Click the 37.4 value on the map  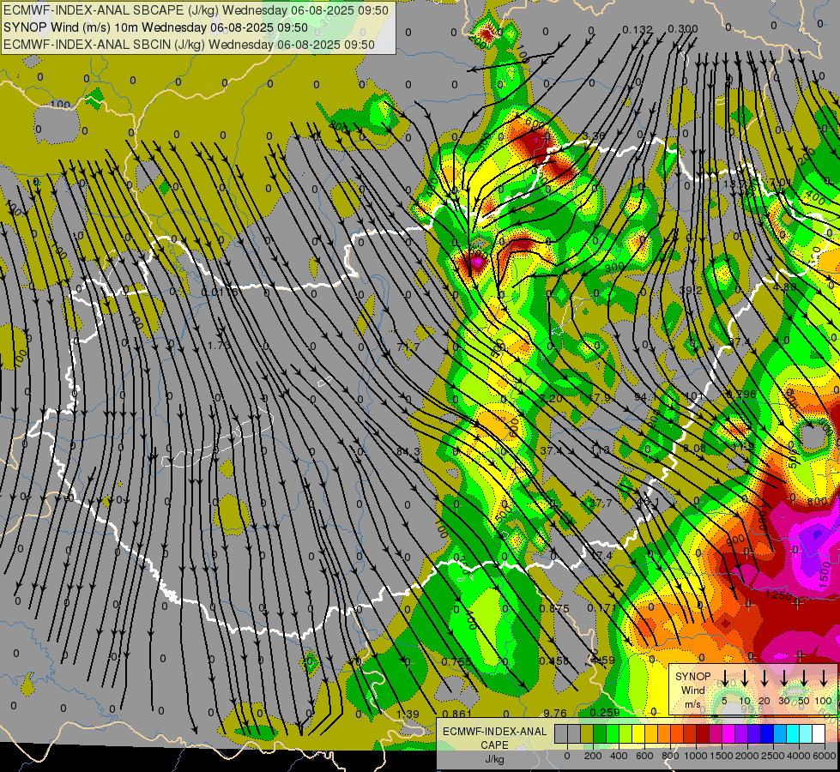pyautogui.click(x=551, y=451)
